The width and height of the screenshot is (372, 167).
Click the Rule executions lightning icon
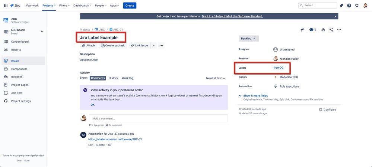(276, 86)
